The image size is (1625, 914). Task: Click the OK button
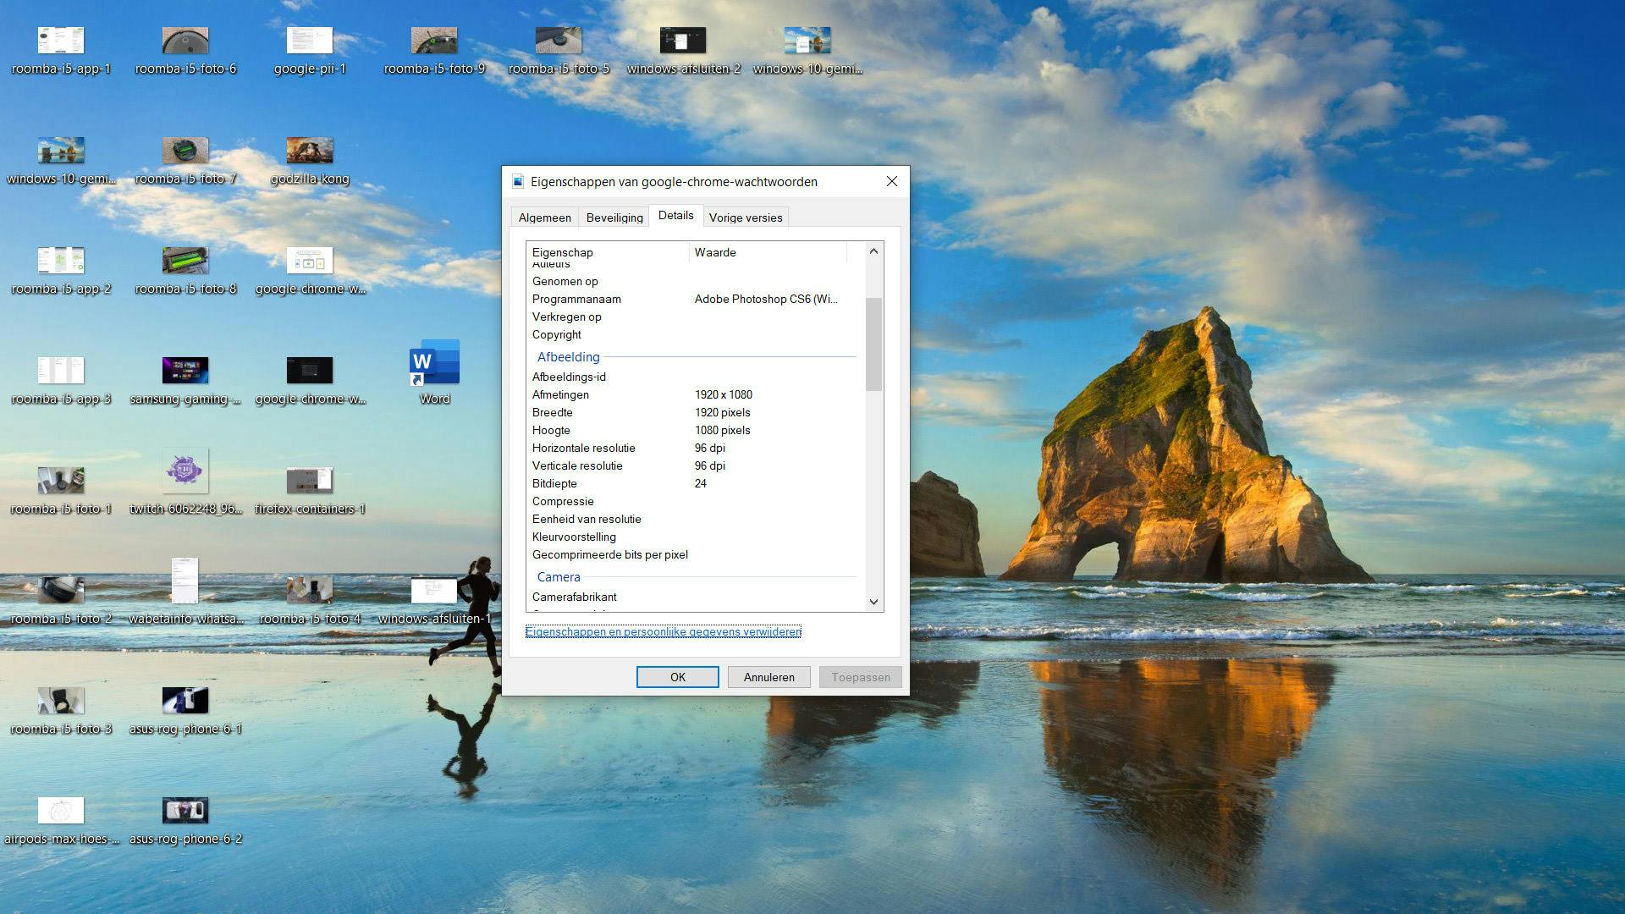pos(677,677)
